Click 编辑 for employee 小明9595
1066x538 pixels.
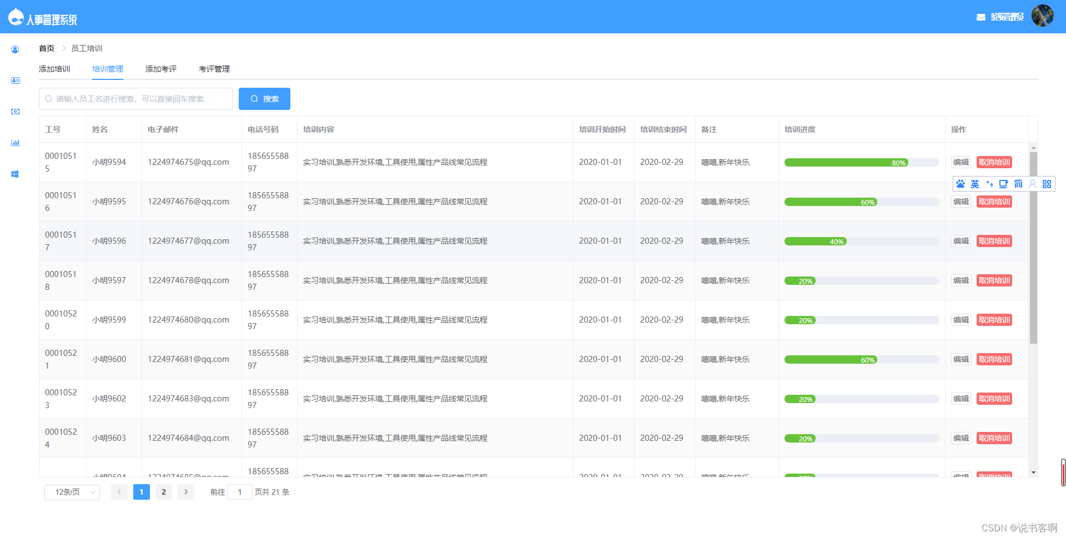pyautogui.click(x=961, y=202)
